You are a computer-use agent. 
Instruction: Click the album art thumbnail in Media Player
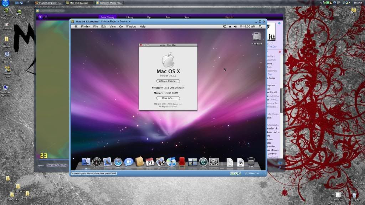pos(271,32)
